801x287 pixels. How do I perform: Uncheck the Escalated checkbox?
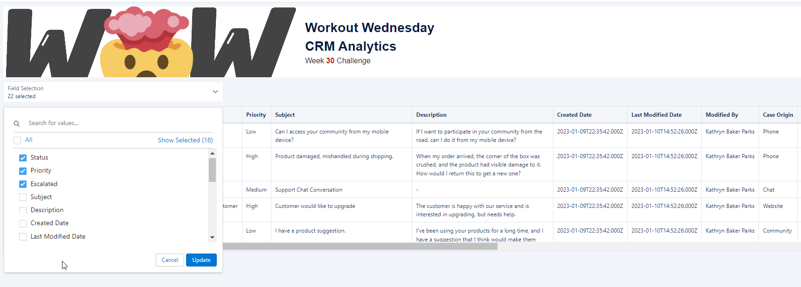coord(23,184)
